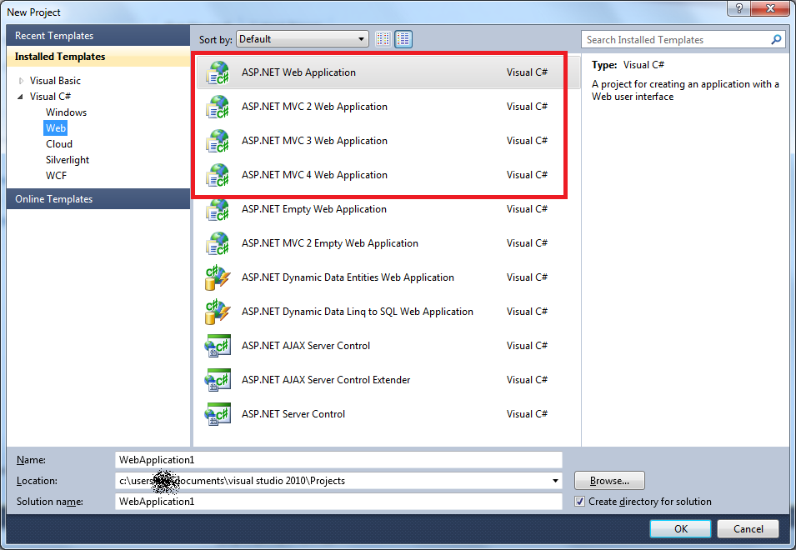Select ASP.NET MVC 2 Empty Web Application text

[x=330, y=243]
